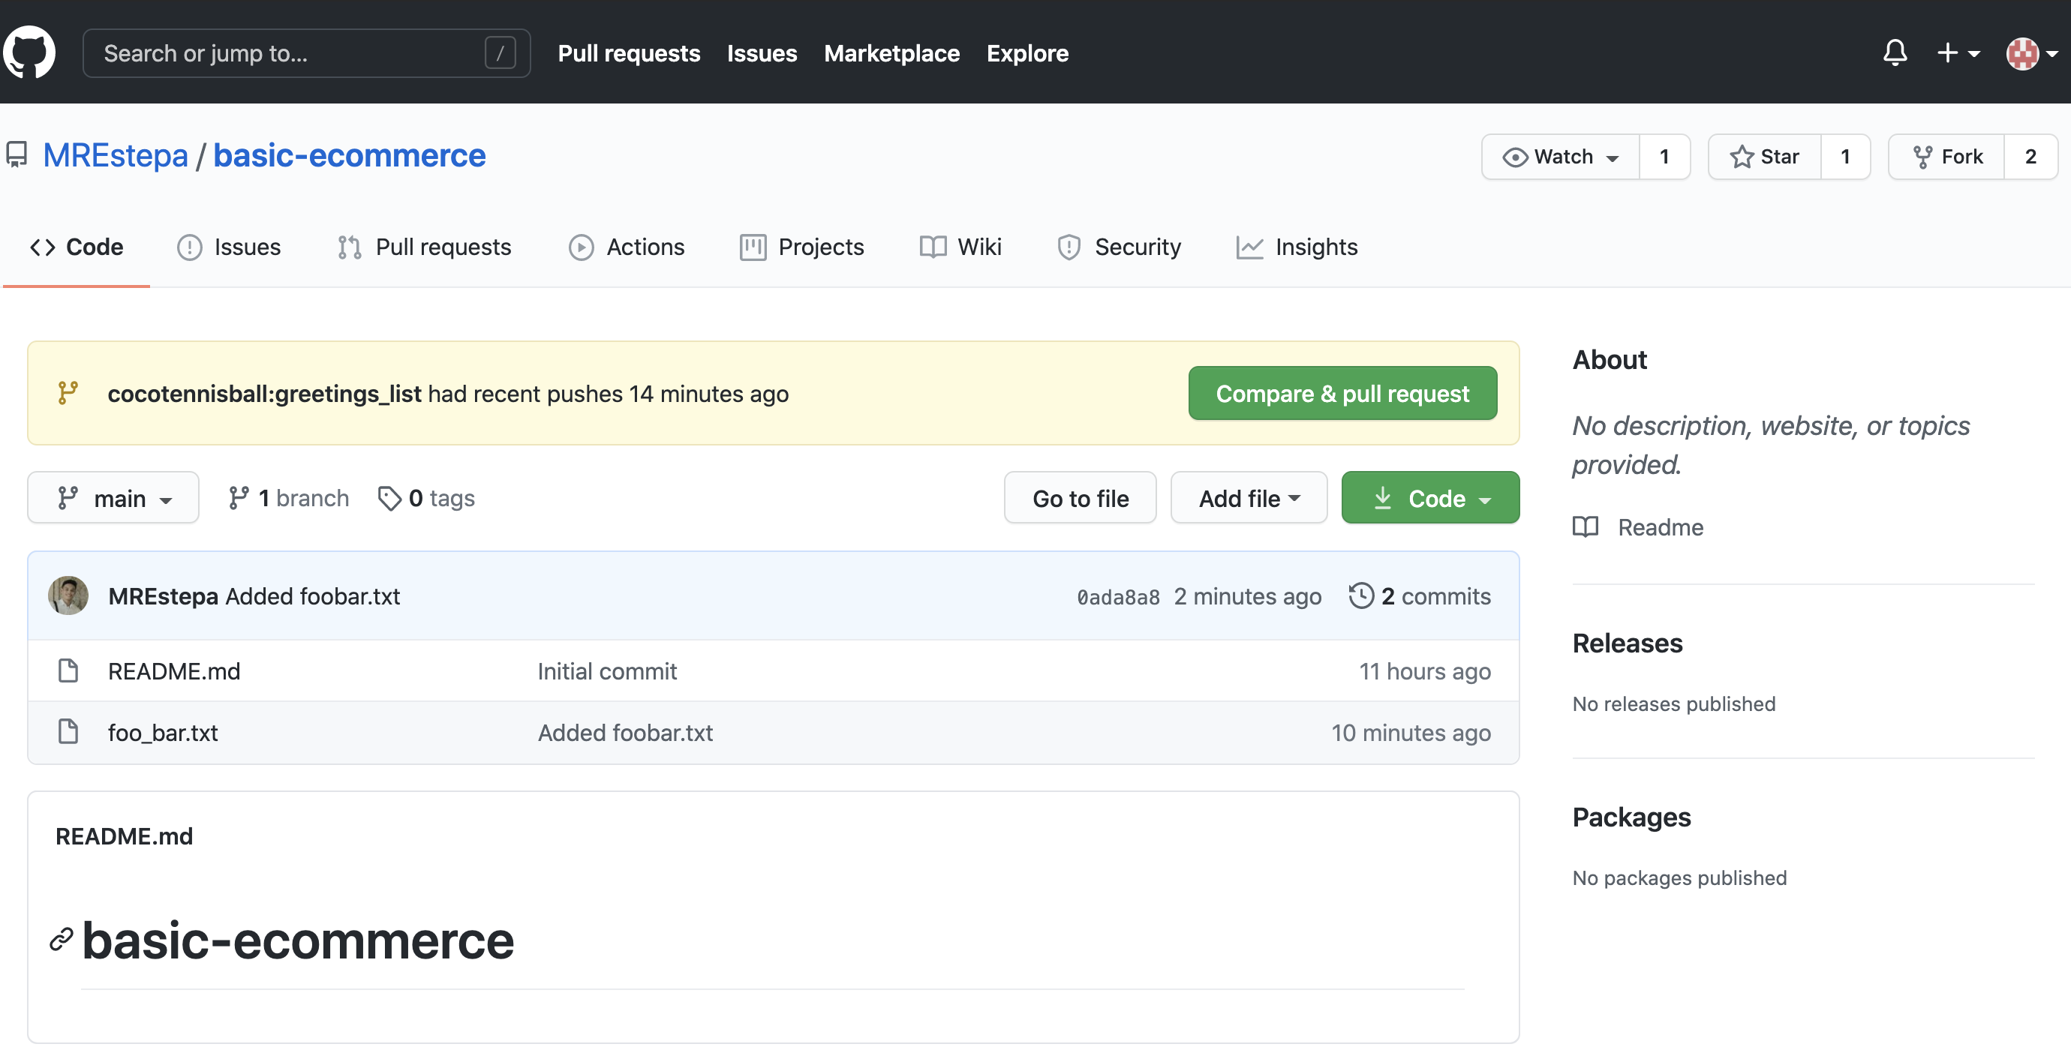Go to Marketplace in the top navigation
Viewport: 2071px width, 1059px height.
click(891, 53)
